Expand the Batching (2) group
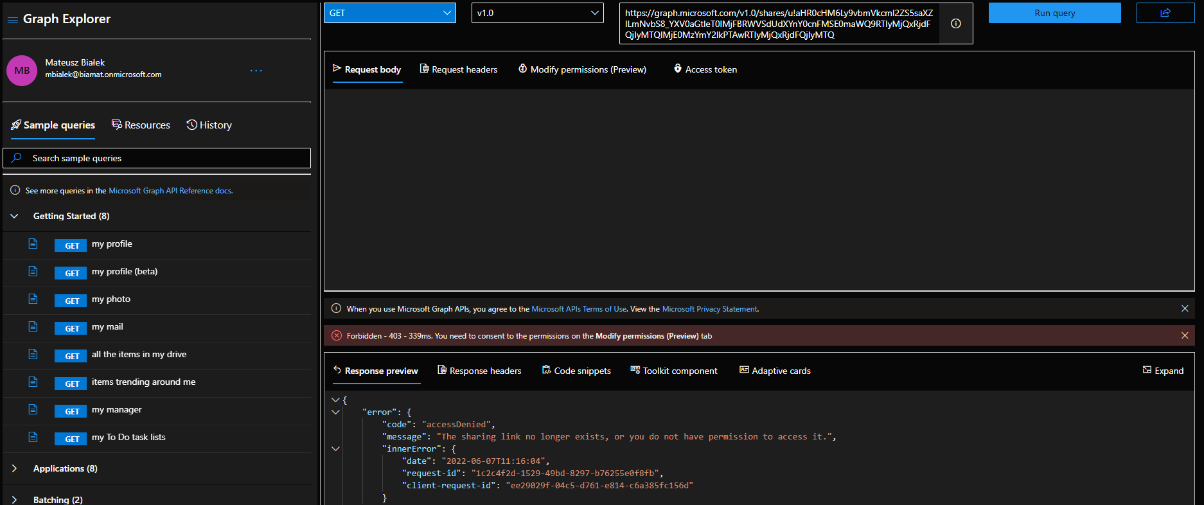The image size is (1204, 505). (14, 500)
